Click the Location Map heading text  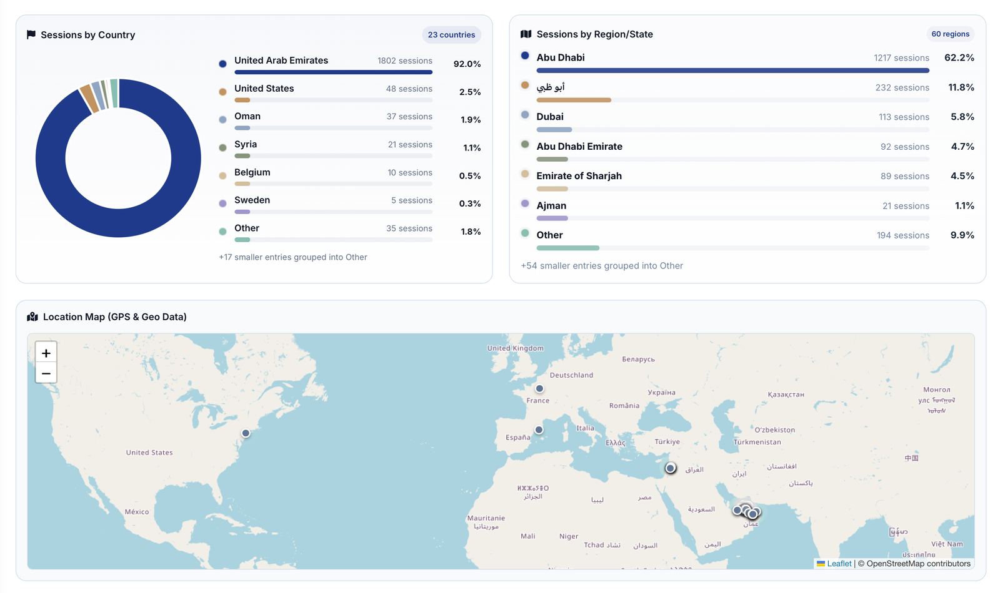(115, 317)
